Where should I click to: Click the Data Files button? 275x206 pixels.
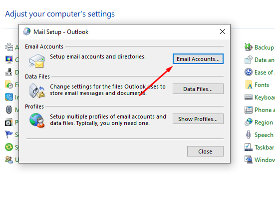click(198, 89)
